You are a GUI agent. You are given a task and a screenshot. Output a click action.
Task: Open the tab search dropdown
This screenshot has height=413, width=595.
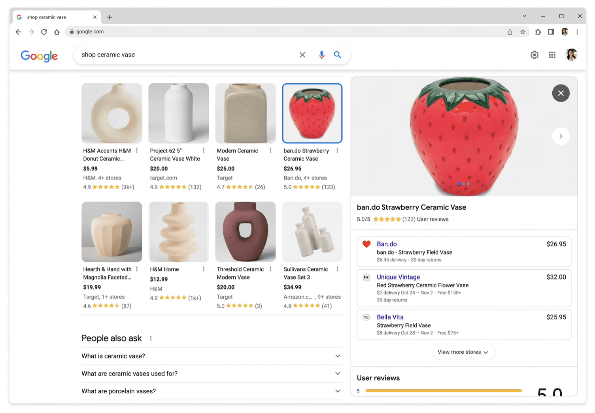click(524, 17)
